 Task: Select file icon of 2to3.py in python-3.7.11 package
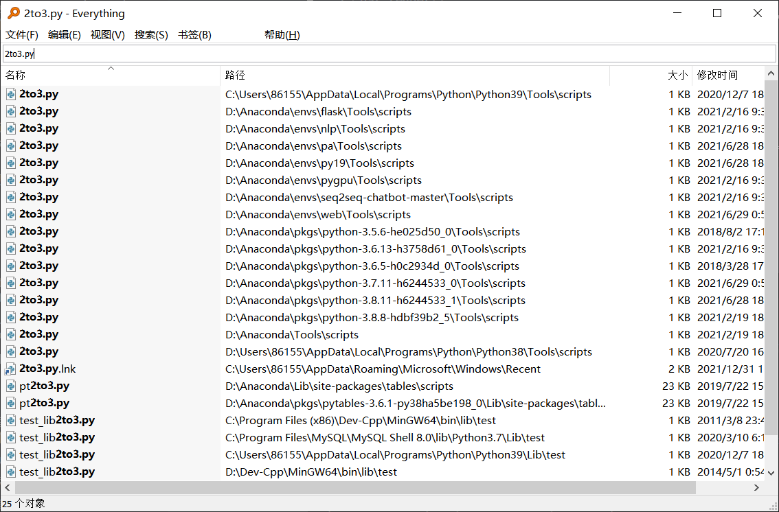click(x=11, y=283)
